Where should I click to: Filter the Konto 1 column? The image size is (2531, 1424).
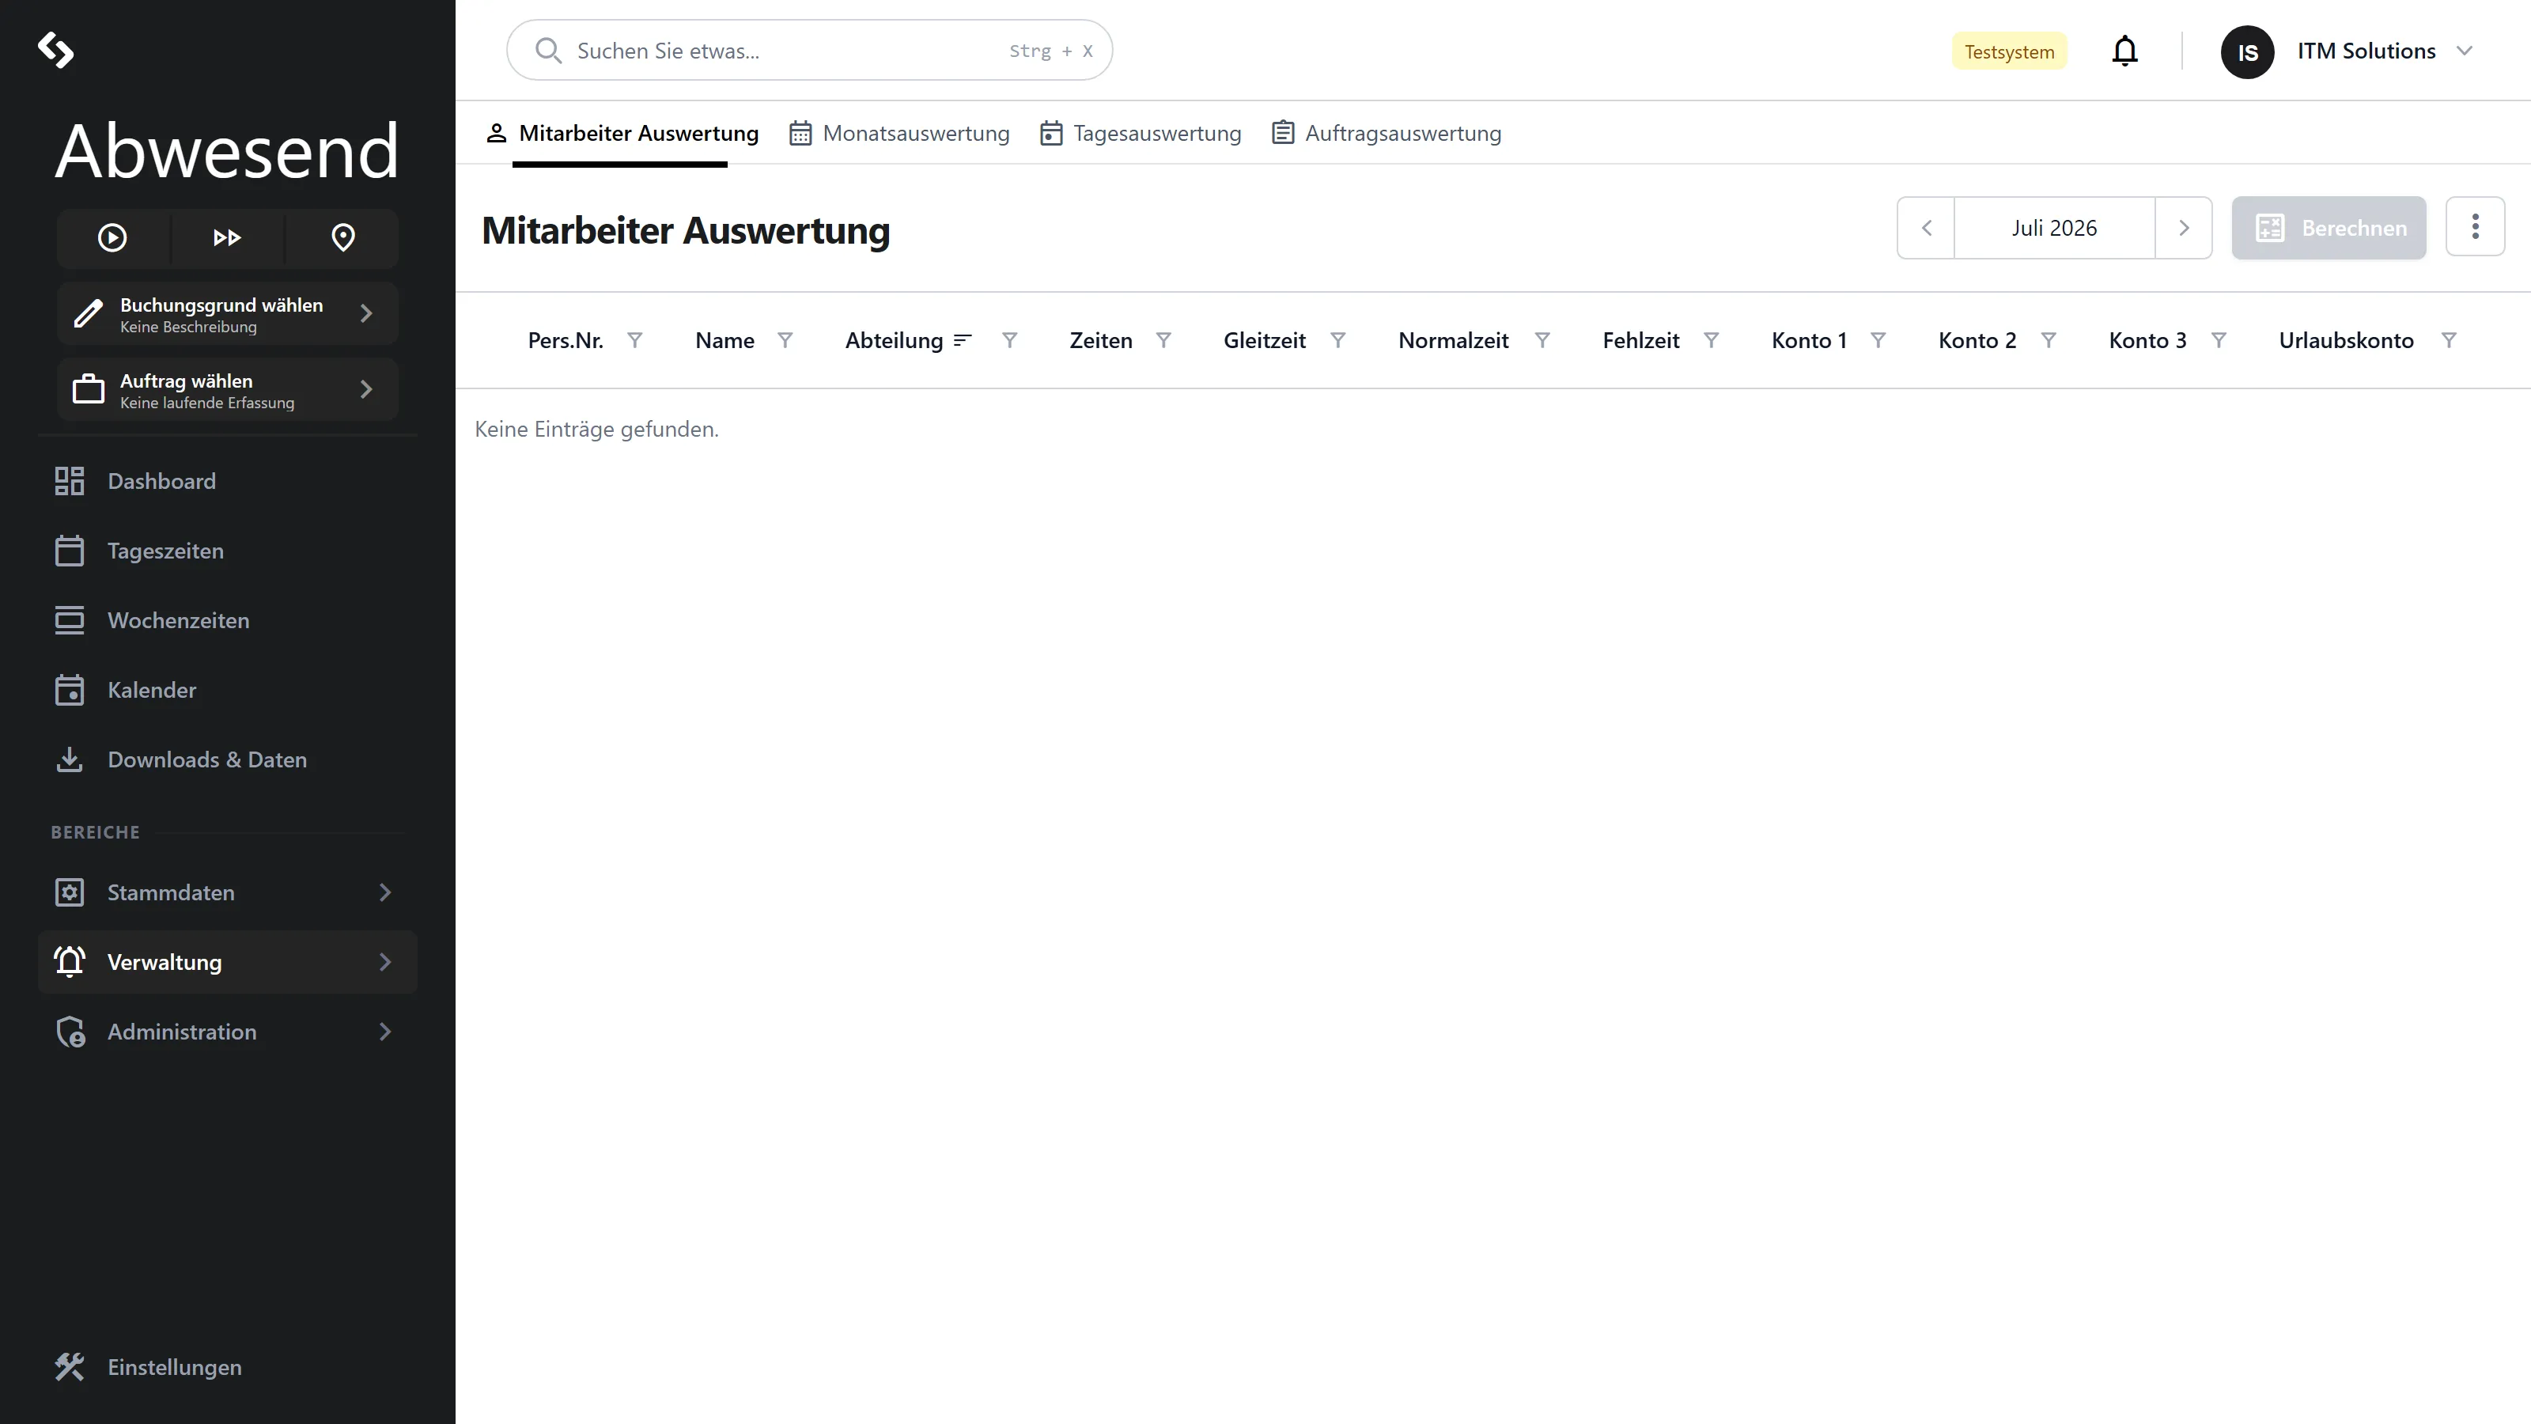(1878, 340)
